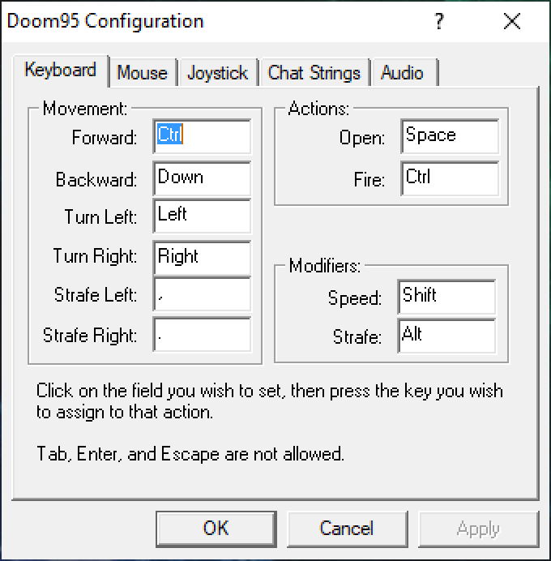Select the Chat Strings tab
Viewport: 551px width, 561px height.
click(x=314, y=73)
